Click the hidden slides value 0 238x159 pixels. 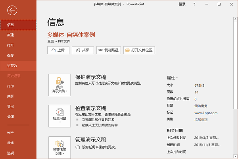pyautogui.click(x=196, y=99)
